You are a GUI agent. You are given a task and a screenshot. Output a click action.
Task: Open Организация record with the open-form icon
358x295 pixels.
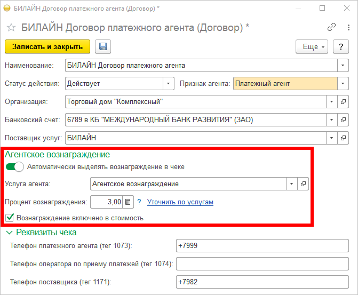click(343, 101)
